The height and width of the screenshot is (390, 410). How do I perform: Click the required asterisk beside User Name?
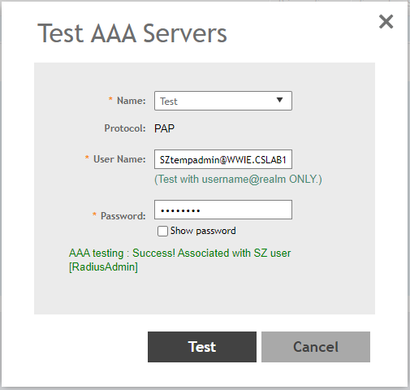click(x=87, y=158)
